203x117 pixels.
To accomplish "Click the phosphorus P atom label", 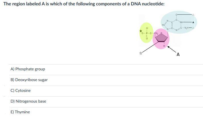I will point(147,33).
